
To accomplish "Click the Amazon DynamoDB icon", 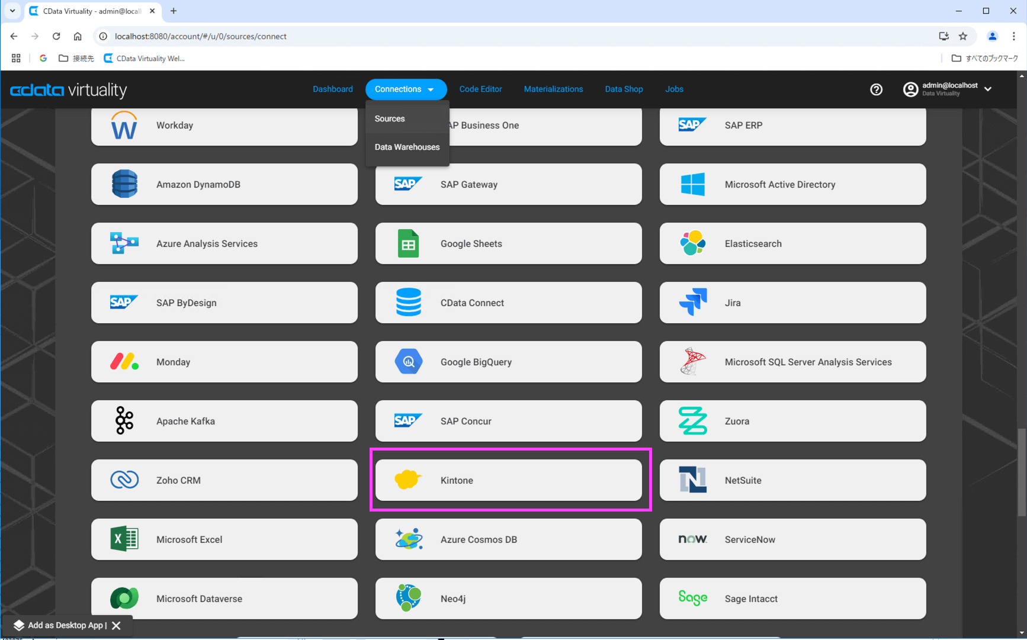I will point(124,184).
